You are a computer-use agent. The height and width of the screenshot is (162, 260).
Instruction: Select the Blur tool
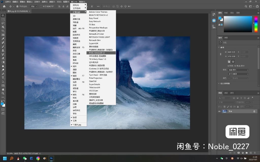3,66
